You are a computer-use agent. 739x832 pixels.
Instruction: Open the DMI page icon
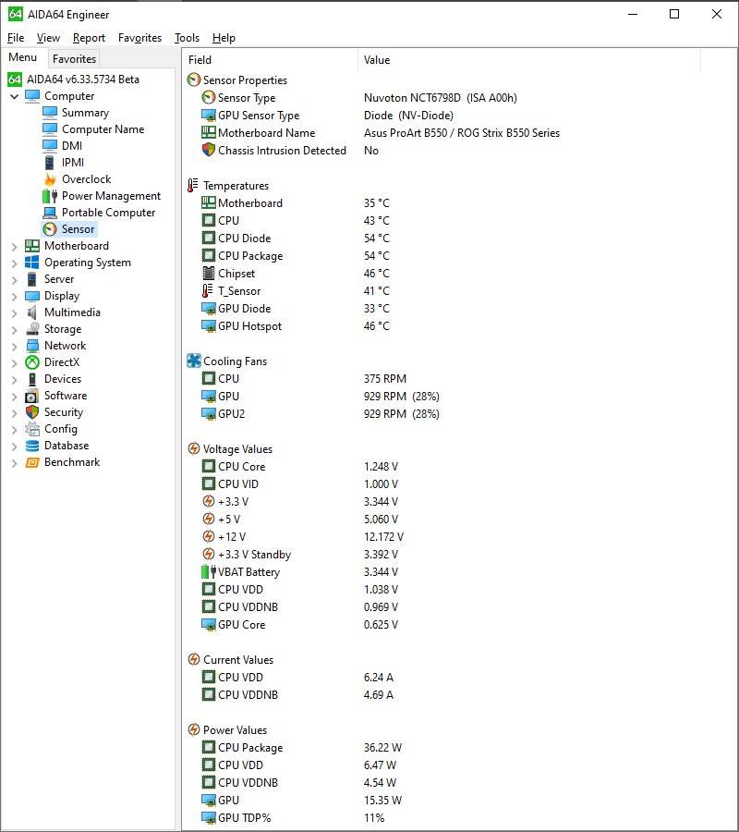[51, 145]
